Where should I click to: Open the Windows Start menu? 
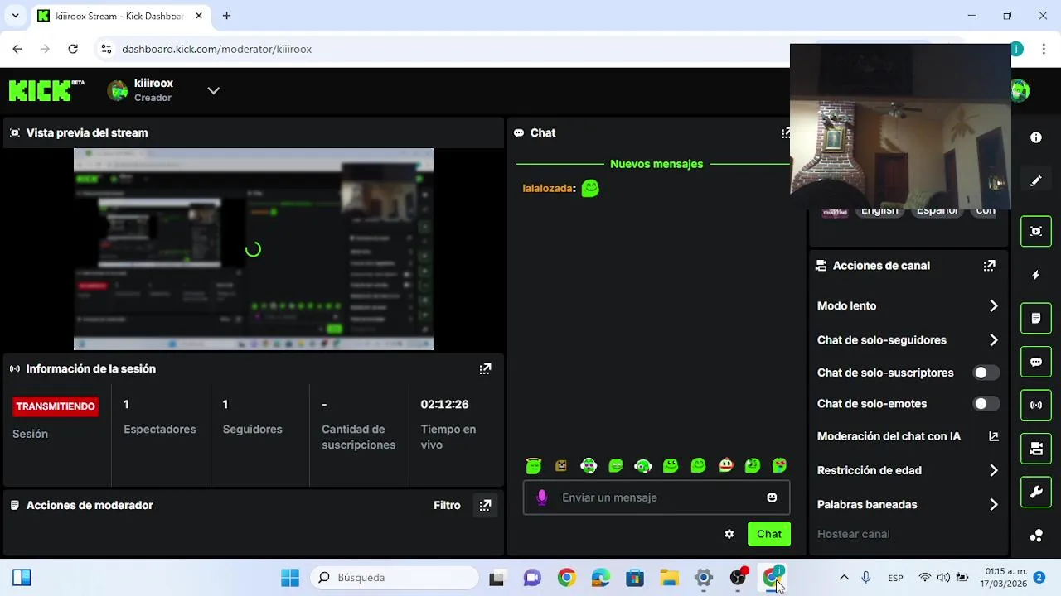[289, 578]
